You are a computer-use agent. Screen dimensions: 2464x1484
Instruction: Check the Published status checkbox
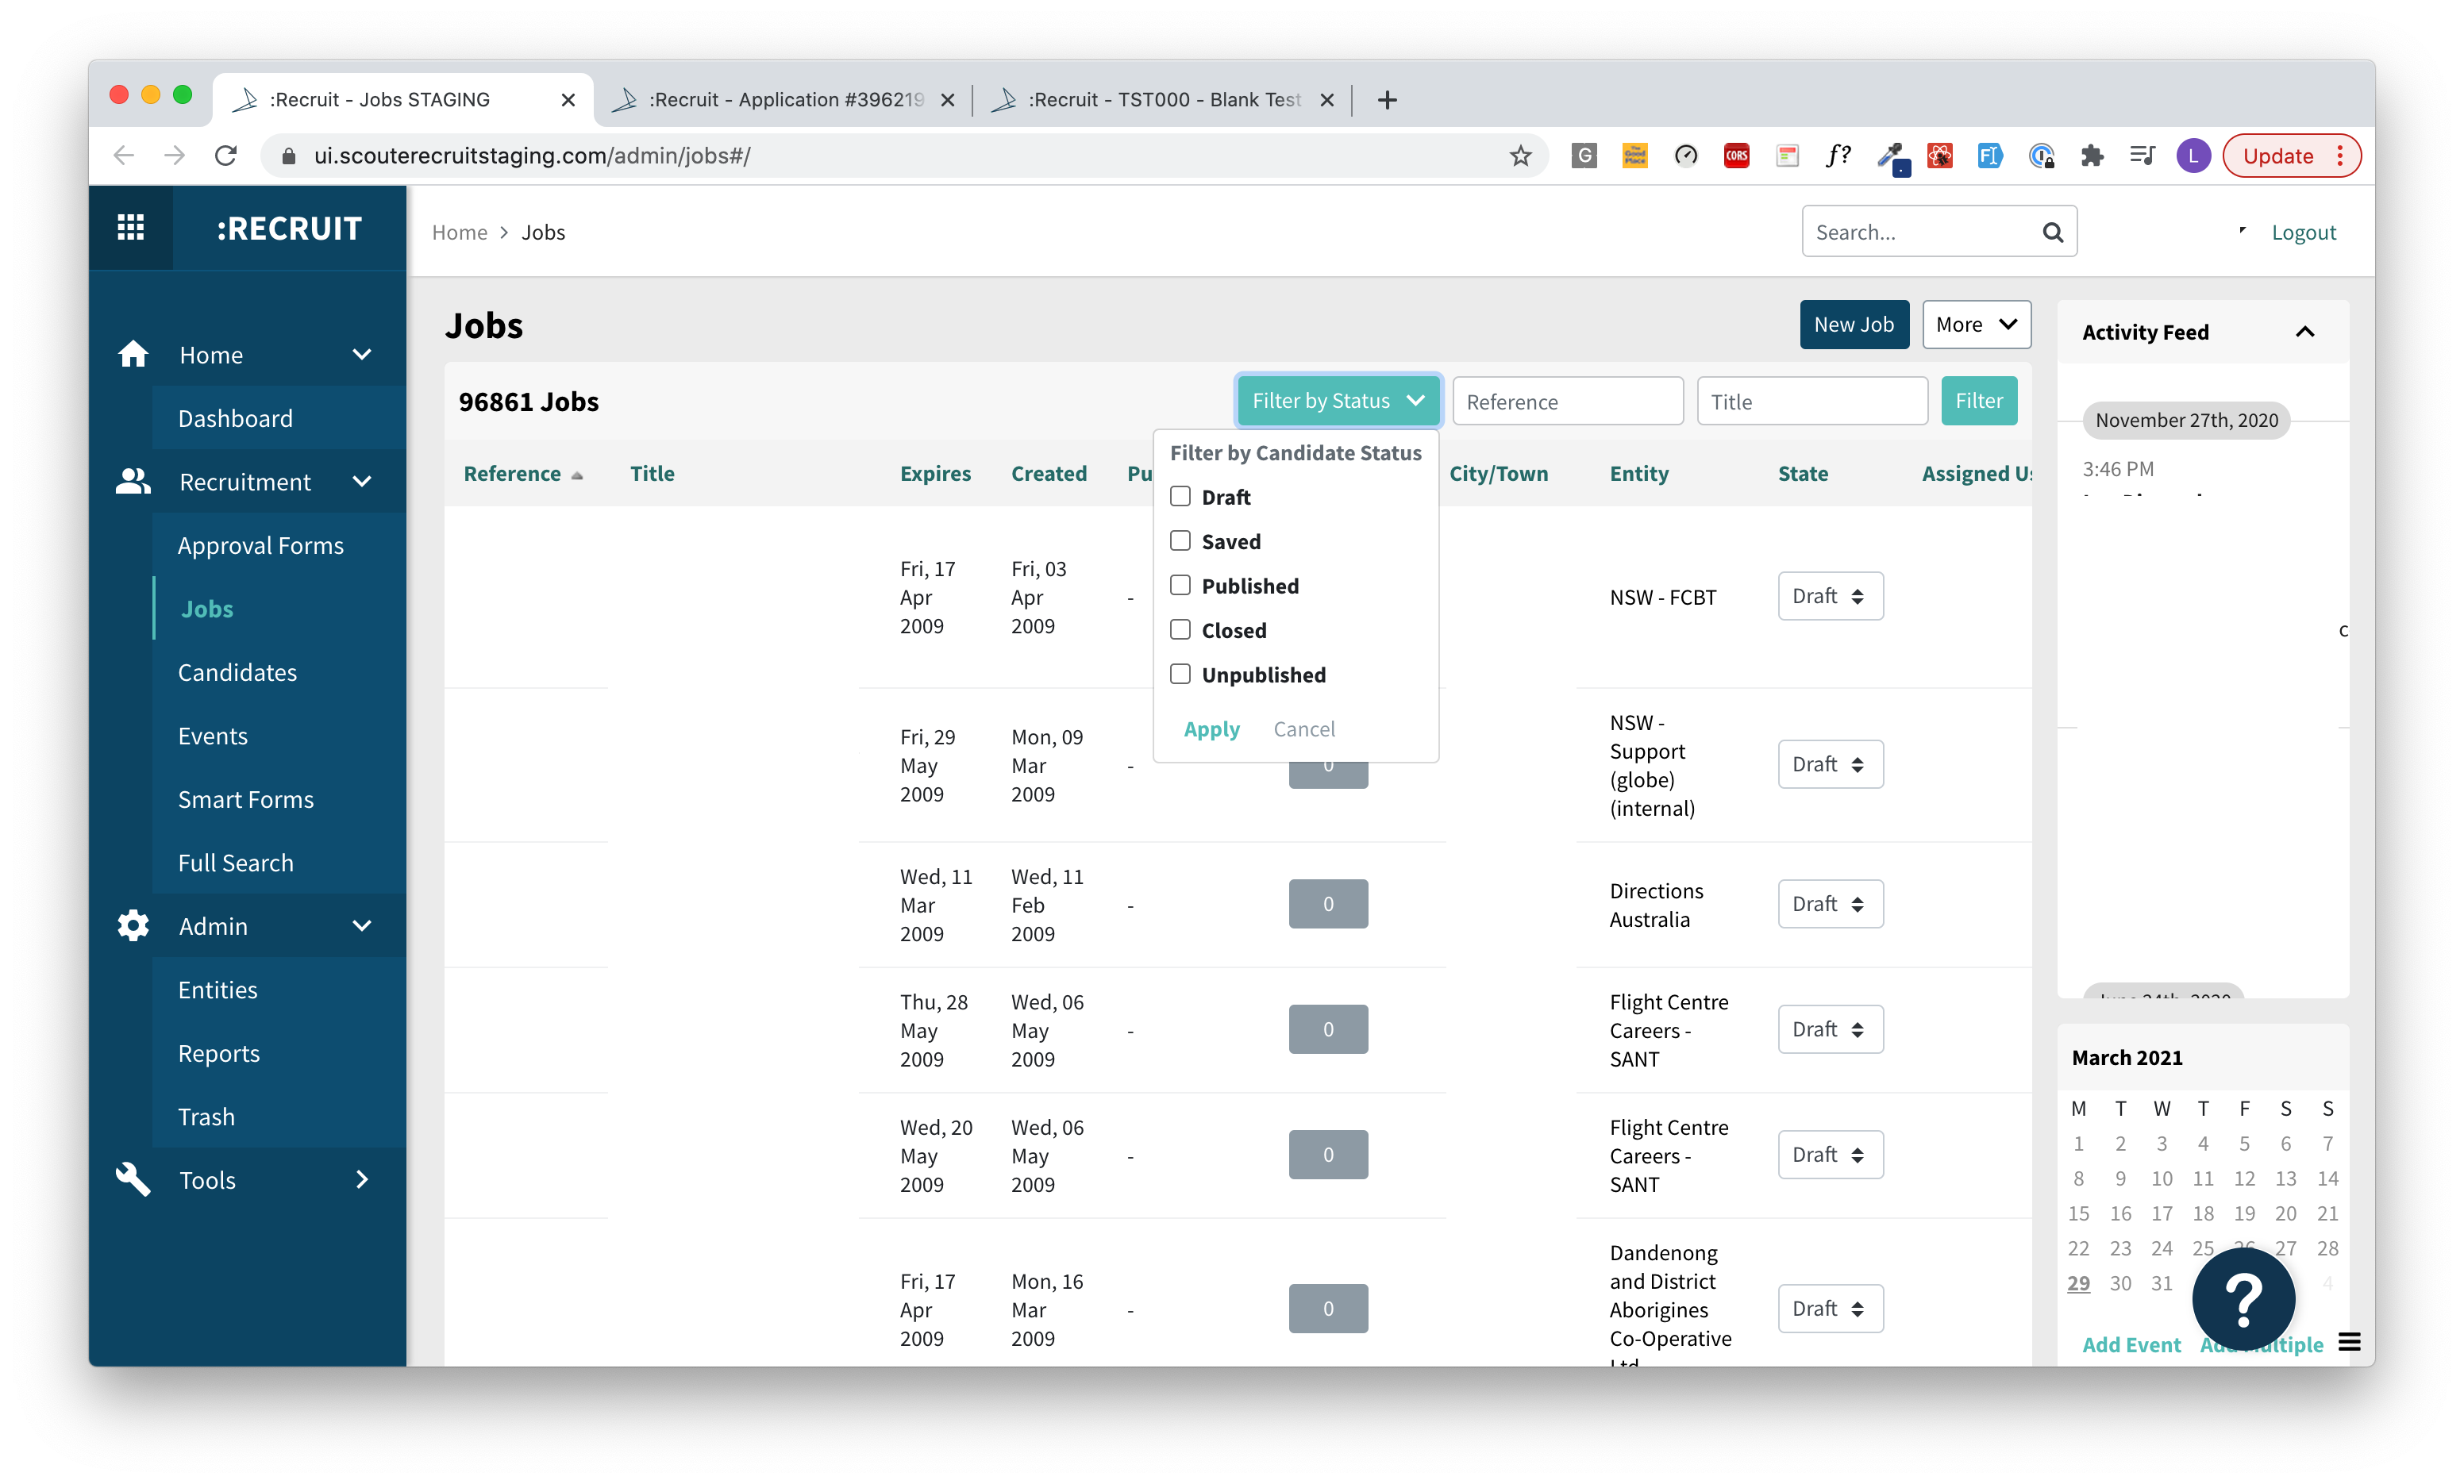(x=1180, y=586)
